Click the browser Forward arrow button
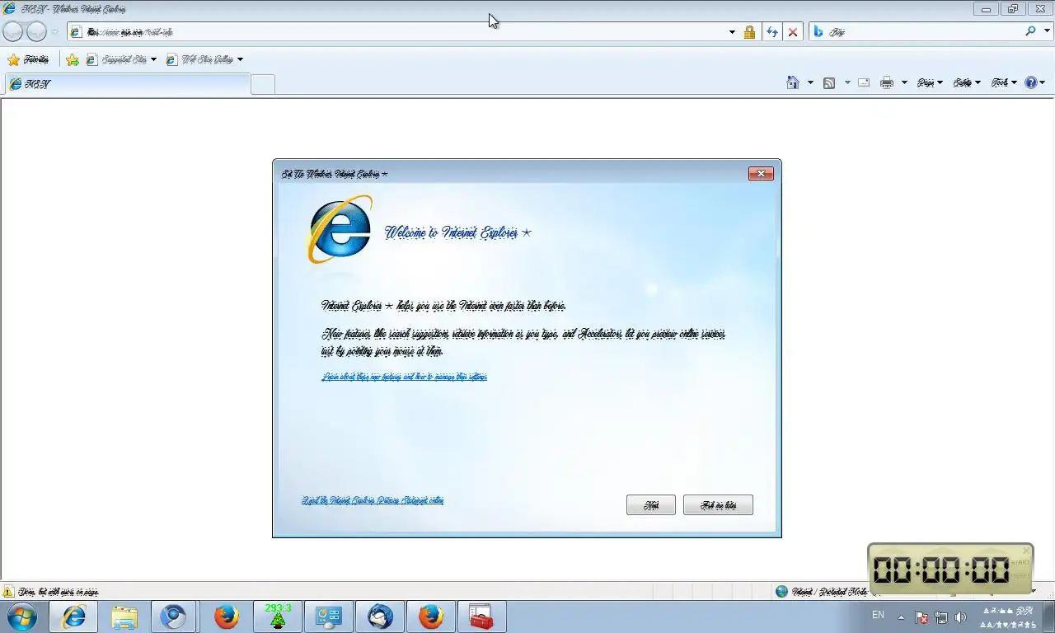 click(x=36, y=31)
